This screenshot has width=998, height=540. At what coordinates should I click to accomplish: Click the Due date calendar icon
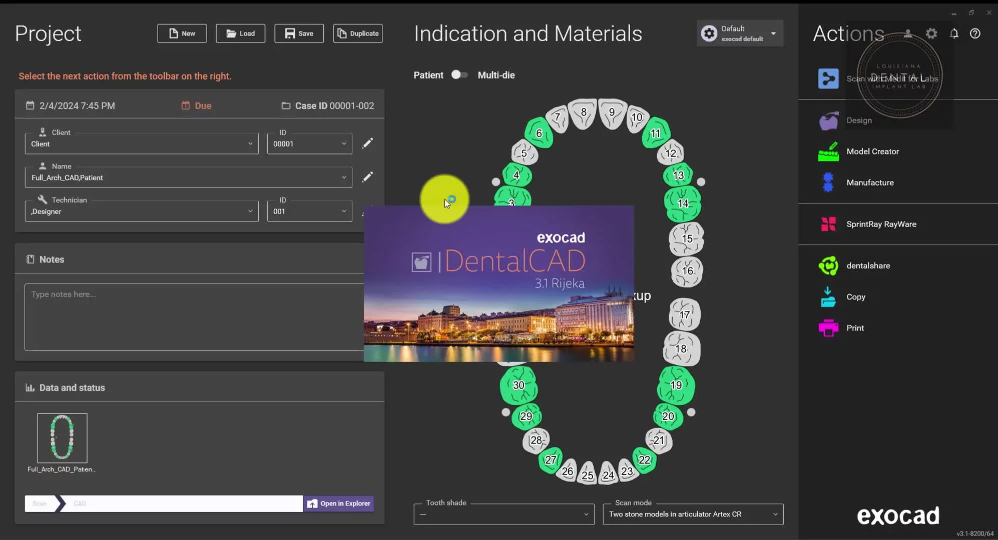pos(186,105)
